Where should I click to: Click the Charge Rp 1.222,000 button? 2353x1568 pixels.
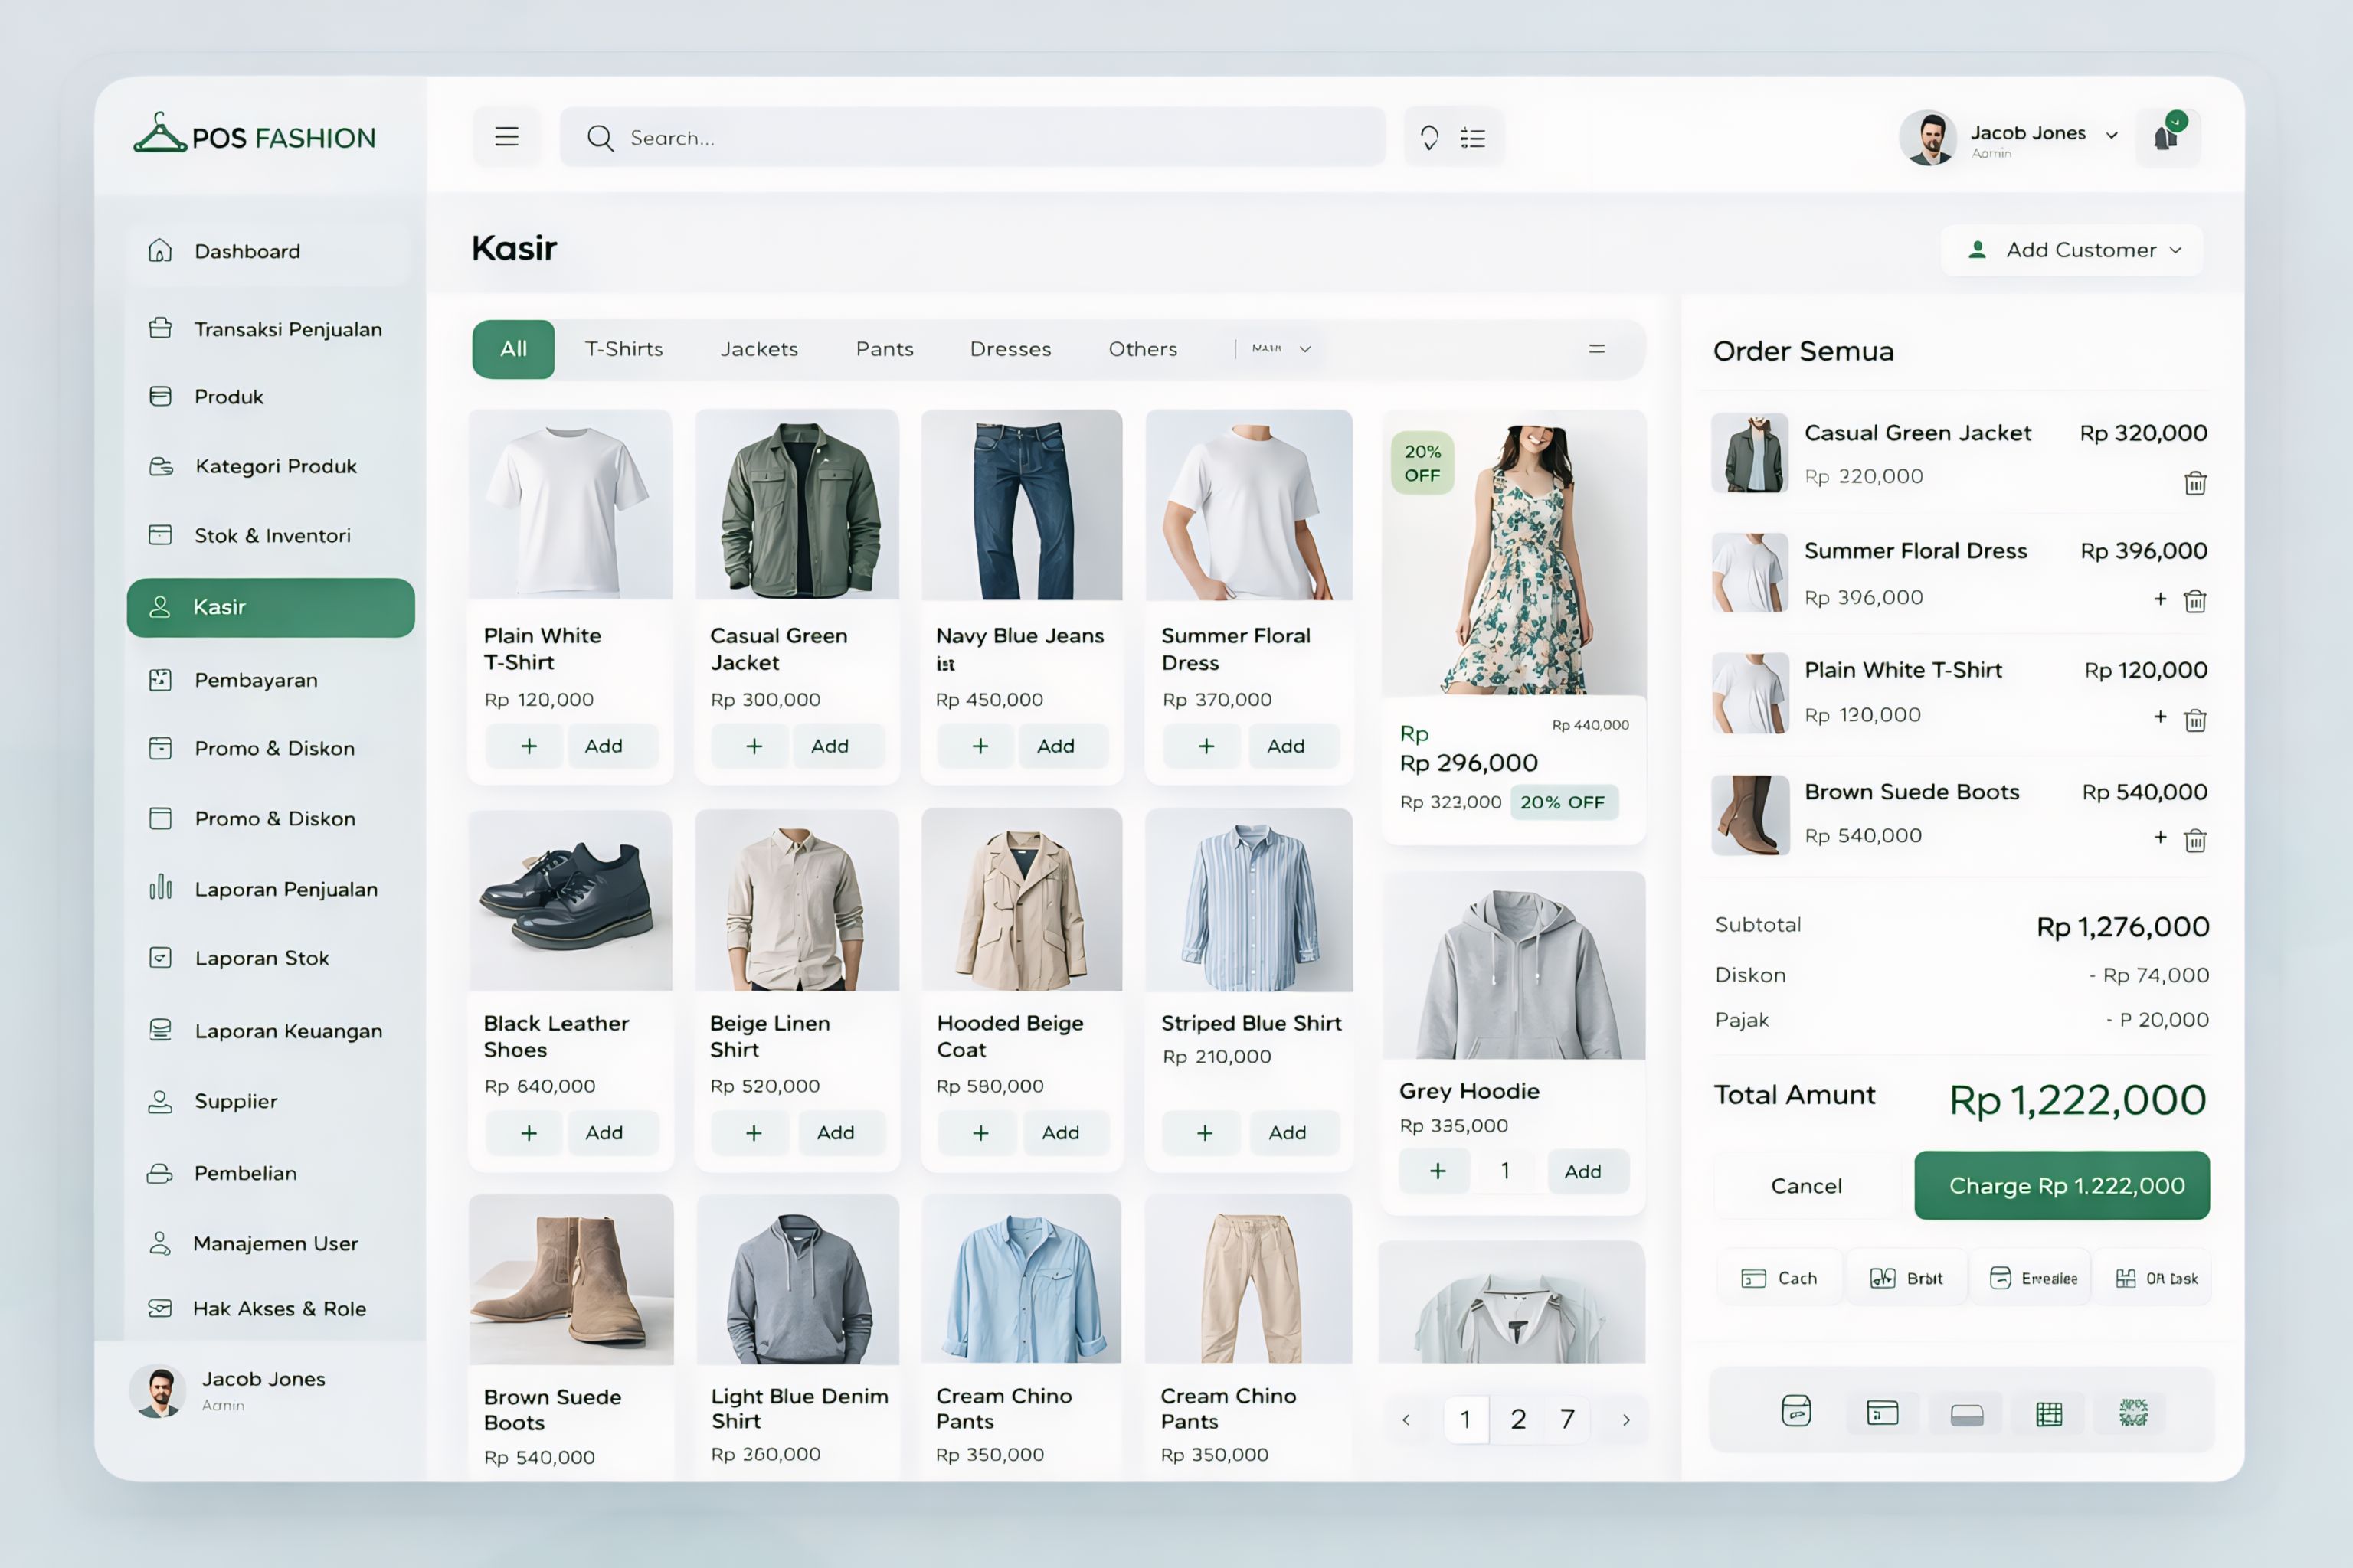pyautogui.click(x=2062, y=1185)
